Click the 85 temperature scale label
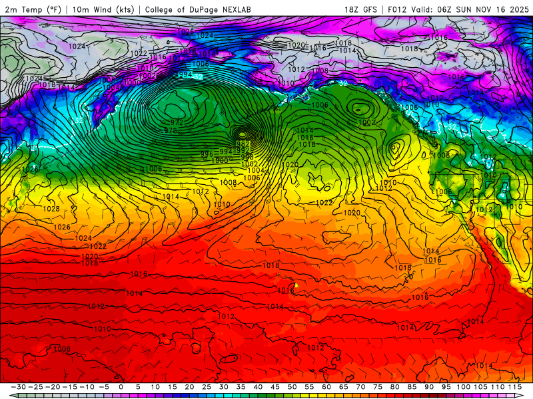 [x=412, y=387]
